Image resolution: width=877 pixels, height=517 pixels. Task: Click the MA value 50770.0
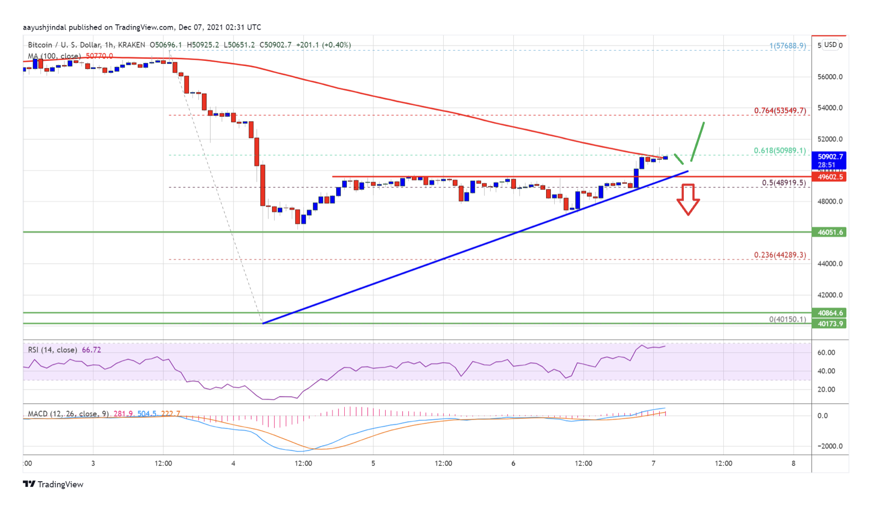point(99,56)
